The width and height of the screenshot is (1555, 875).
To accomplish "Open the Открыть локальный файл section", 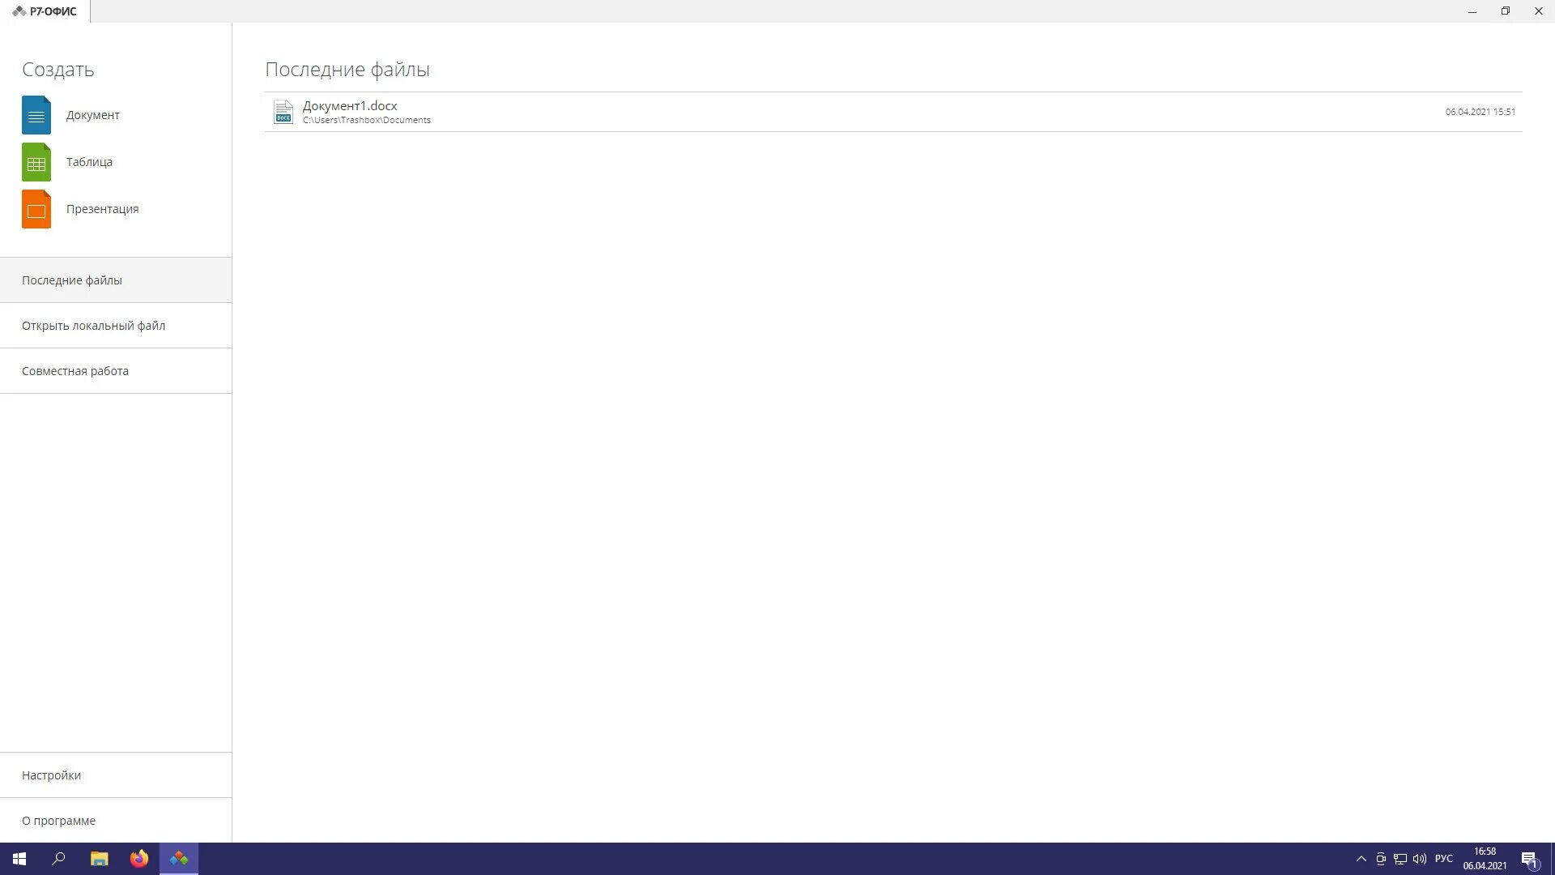I will (93, 326).
